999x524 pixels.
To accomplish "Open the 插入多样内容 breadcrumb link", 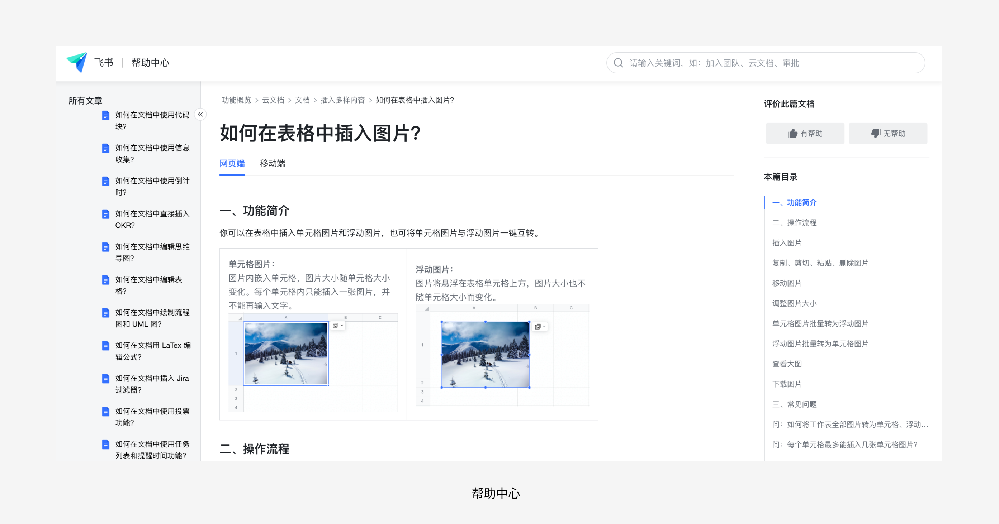I will click(x=342, y=100).
